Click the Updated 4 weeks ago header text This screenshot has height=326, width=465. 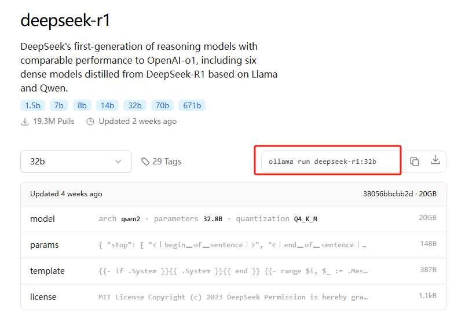tap(66, 194)
